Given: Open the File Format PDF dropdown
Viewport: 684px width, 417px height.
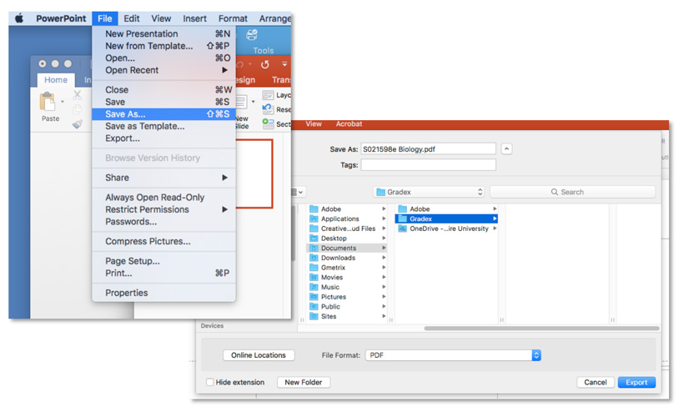Looking at the screenshot, I should (453, 355).
